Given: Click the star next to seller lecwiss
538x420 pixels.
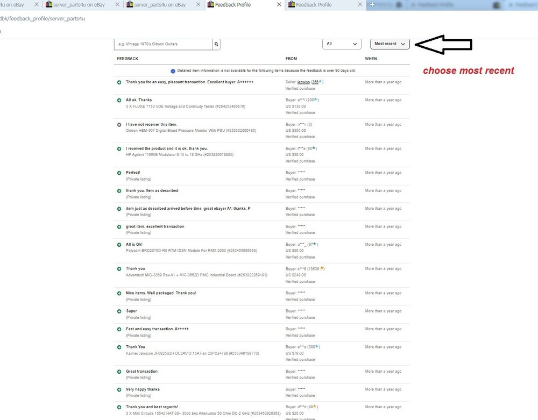Looking at the screenshot, I should tap(321, 82).
